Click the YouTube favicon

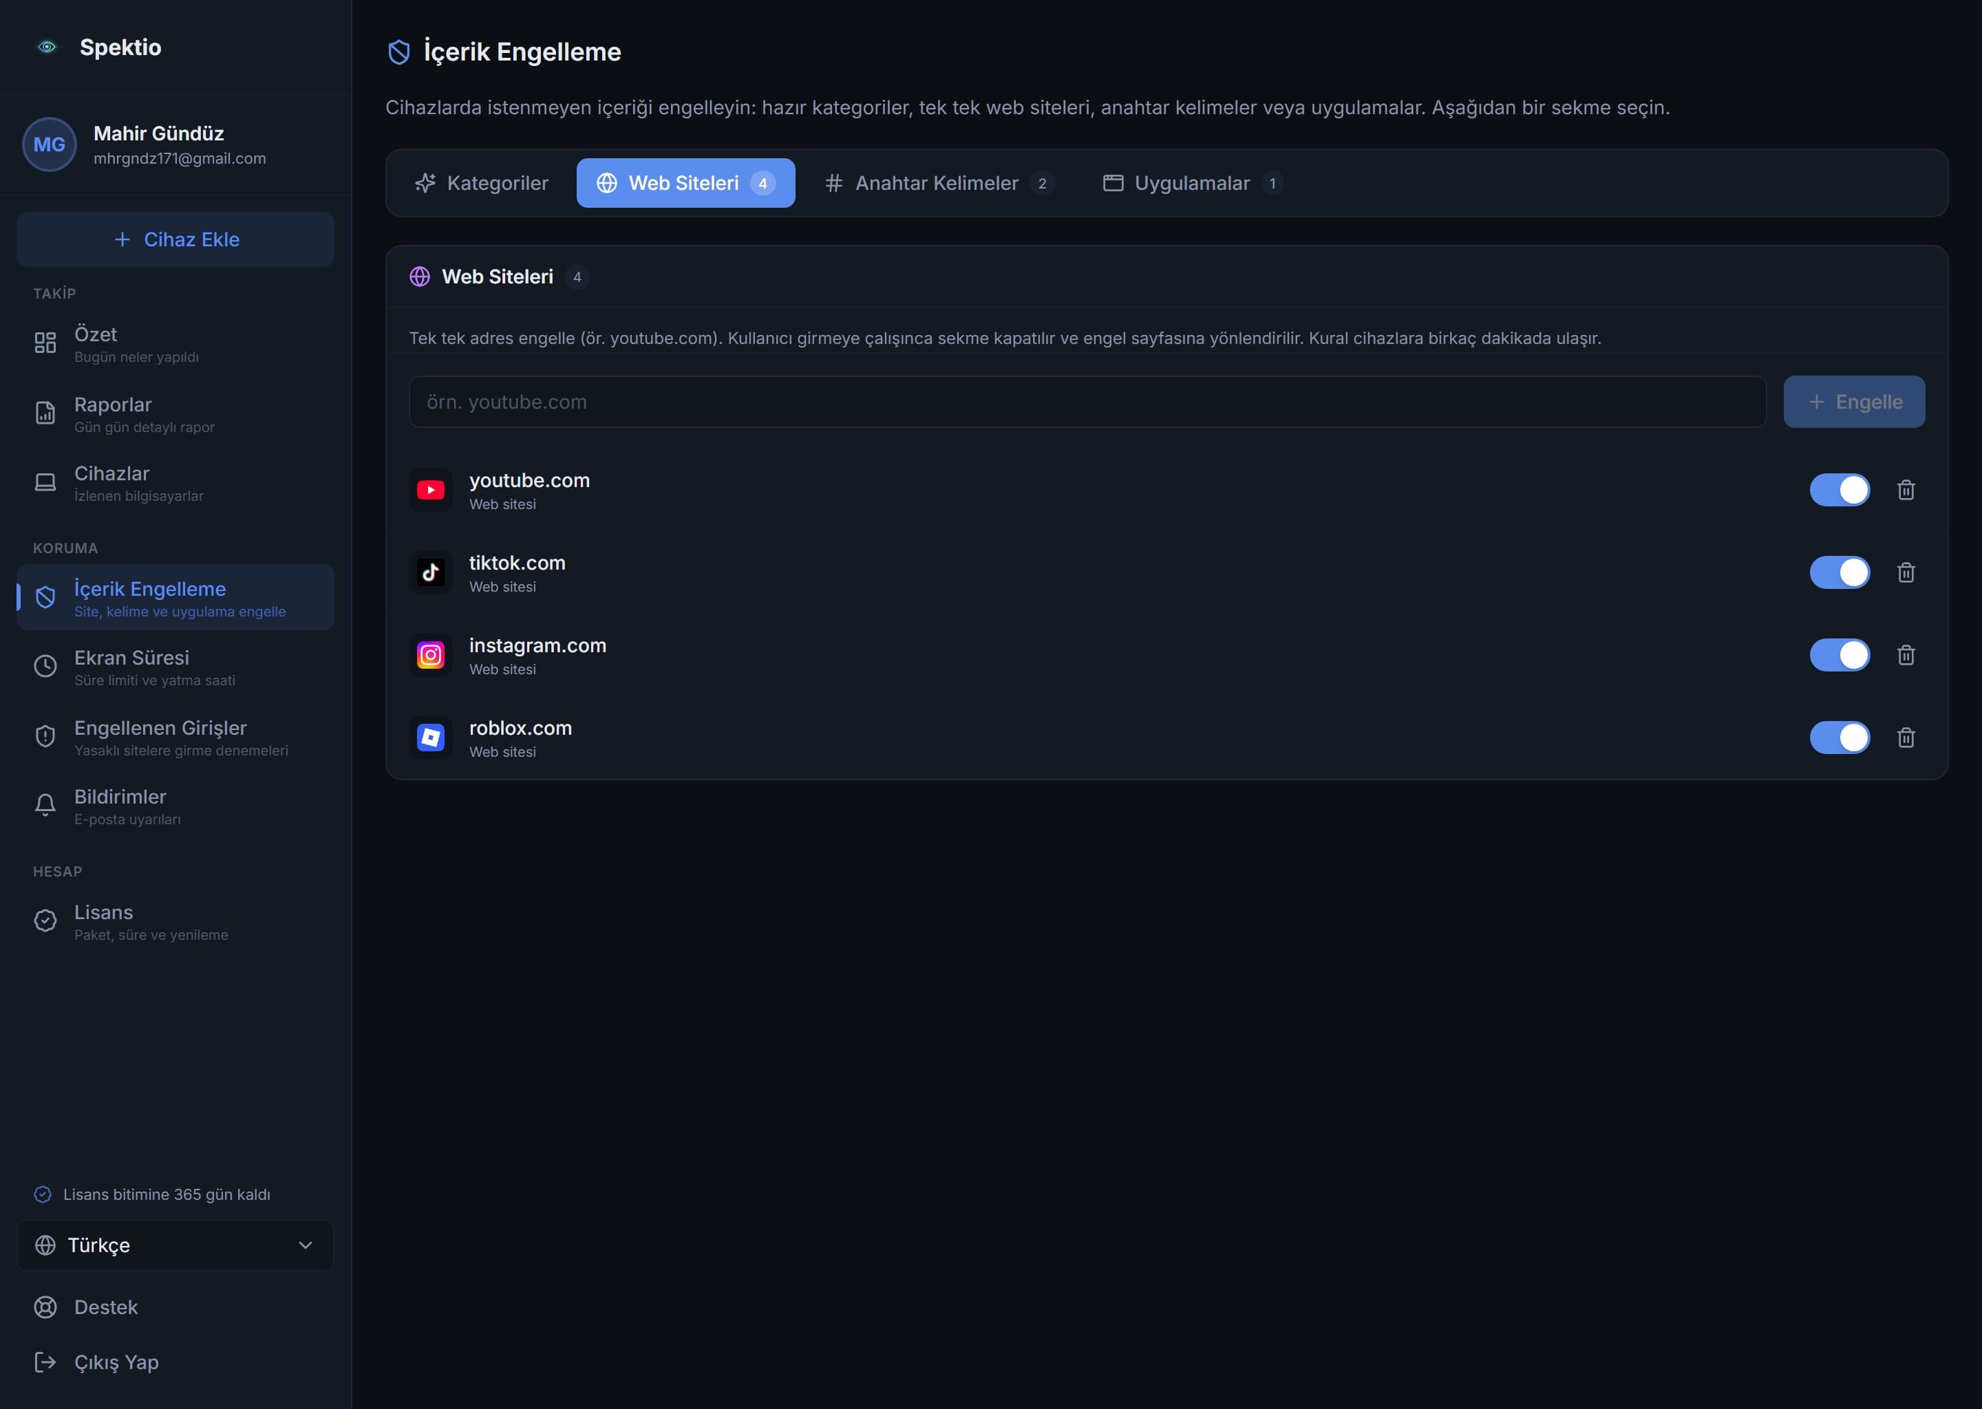point(430,491)
